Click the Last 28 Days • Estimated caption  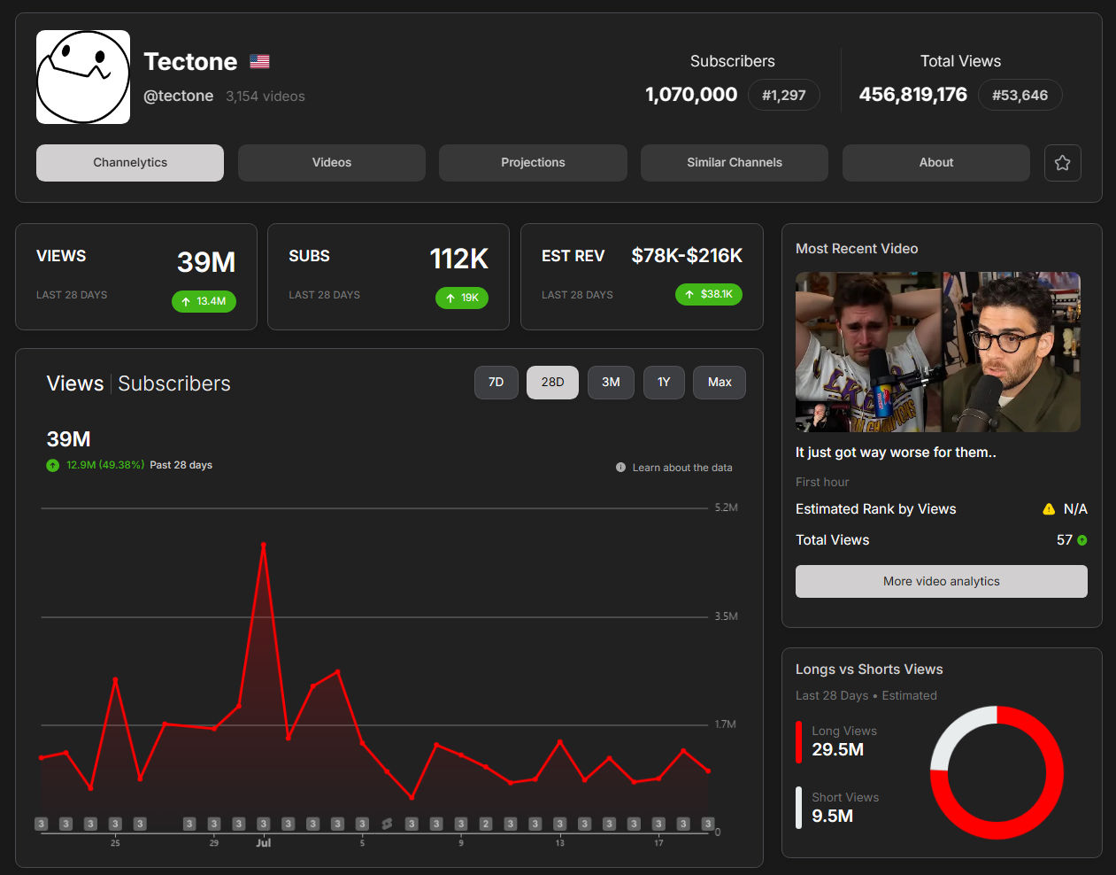(x=866, y=696)
